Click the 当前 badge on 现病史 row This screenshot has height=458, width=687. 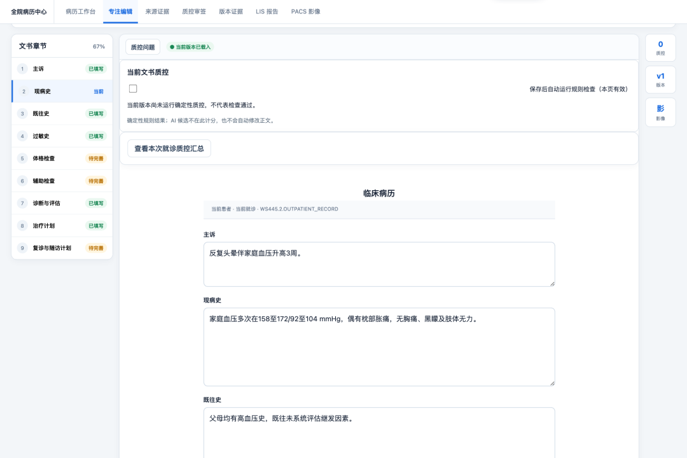[99, 92]
